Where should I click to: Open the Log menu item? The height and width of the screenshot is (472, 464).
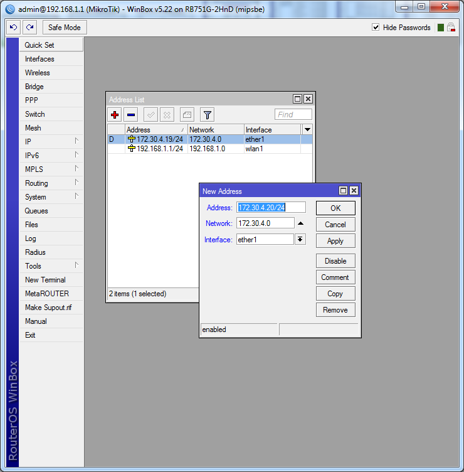pos(51,239)
